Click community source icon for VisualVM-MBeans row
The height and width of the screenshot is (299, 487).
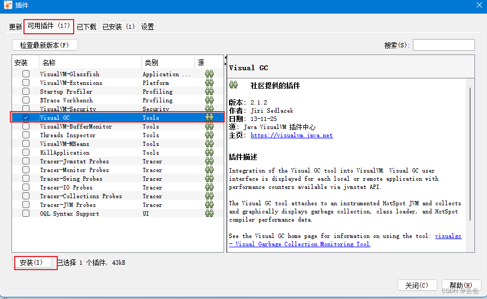point(209,144)
